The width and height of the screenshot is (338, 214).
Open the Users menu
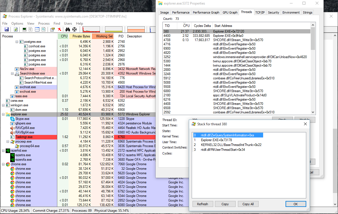[68, 24]
